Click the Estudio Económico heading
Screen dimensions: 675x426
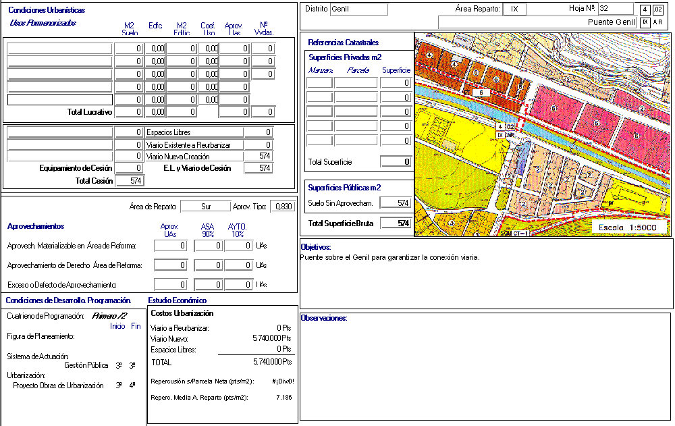[x=178, y=300]
